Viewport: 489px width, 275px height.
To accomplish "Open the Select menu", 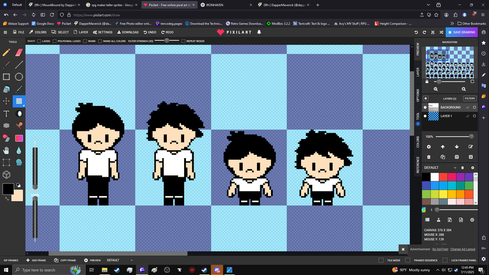I will [x=60, y=32].
